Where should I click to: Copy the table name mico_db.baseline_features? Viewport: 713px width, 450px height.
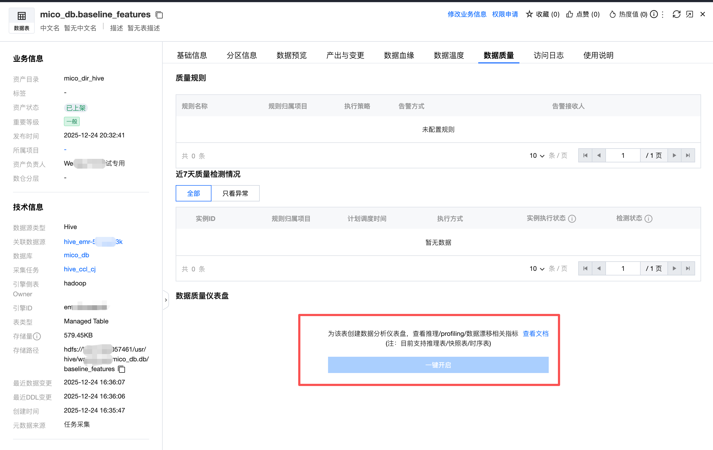[159, 15]
